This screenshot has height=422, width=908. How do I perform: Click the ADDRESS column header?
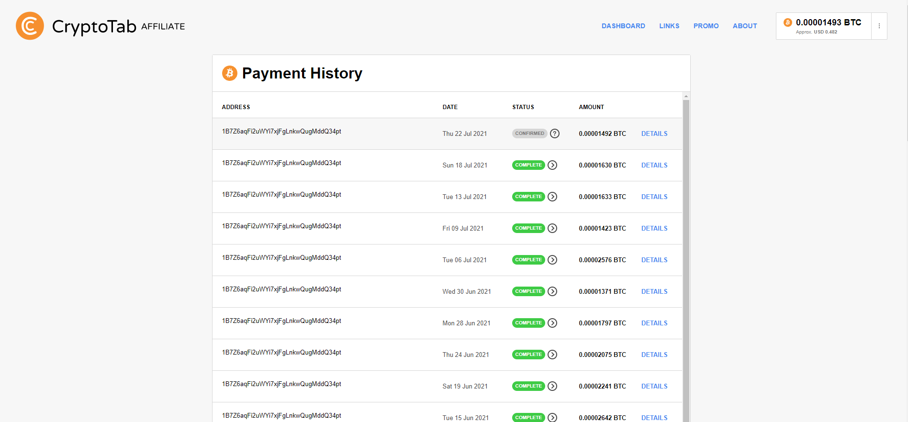click(236, 107)
